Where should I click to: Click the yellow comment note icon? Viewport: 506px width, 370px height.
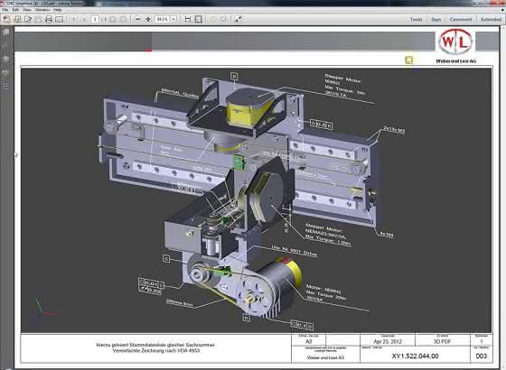tap(408, 60)
